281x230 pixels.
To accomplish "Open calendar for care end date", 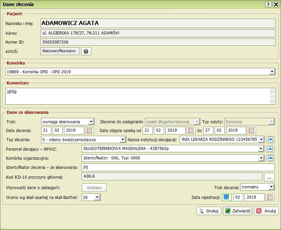I will pyautogui.click(x=252, y=131).
